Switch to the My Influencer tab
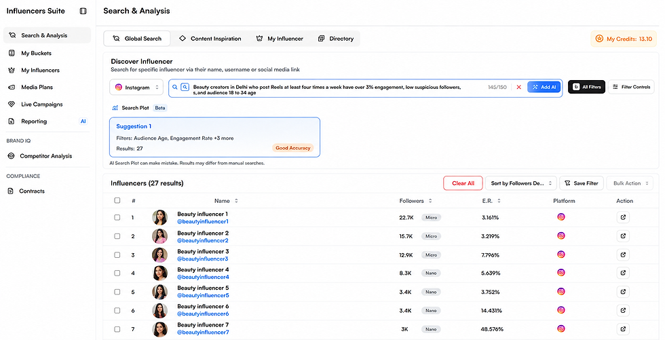The image size is (665, 340). (x=280, y=39)
